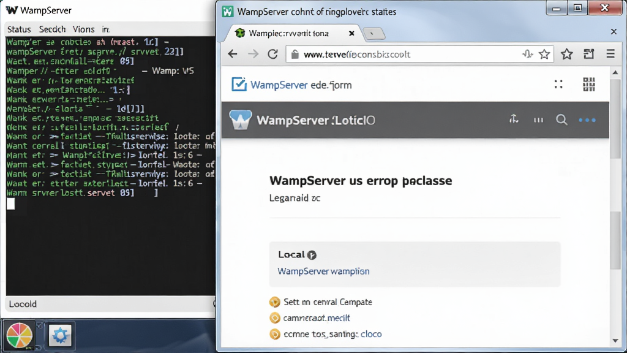The image size is (627, 353).
Task: Click the WampServer checkbox logo on page header
Action: 239,85
